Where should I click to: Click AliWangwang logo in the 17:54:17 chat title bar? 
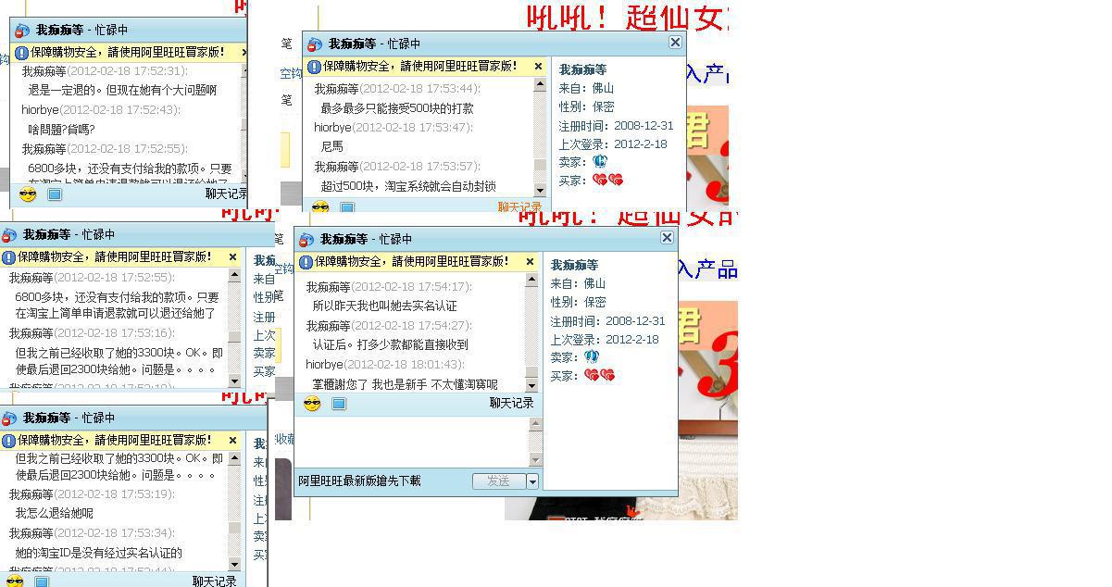(306, 240)
